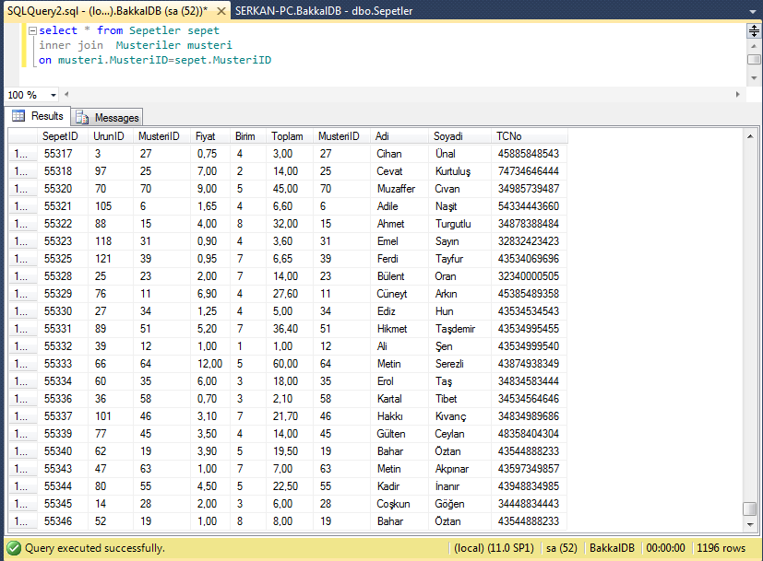
Task: Click the editor vertical scrollbar up arrow
Action: [x=754, y=46]
